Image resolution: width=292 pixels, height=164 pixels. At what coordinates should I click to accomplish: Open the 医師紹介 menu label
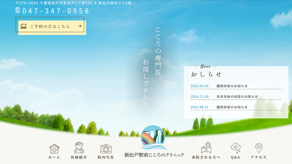pos(79,157)
